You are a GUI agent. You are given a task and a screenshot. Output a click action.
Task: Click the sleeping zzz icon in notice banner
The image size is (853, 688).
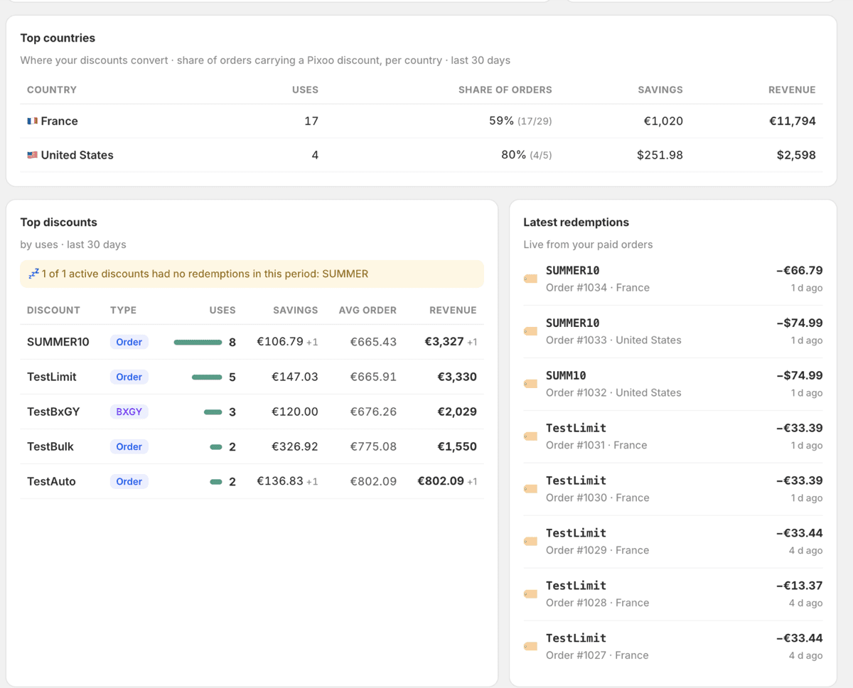[33, 274]
